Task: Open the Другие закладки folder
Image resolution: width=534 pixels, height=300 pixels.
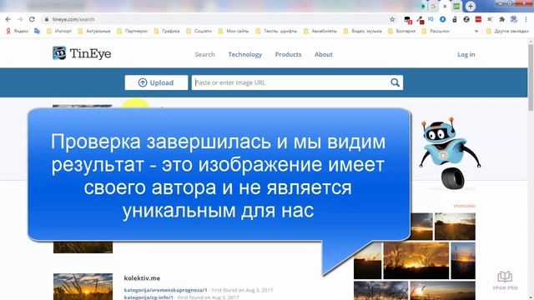Action: point(507,31)
